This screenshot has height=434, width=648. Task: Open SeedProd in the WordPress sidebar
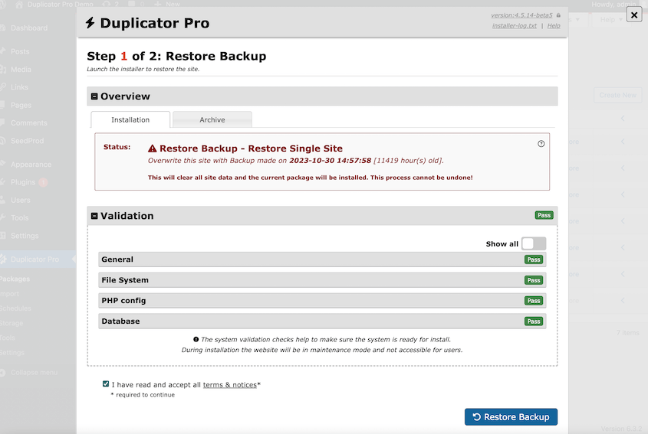(27, 141)
